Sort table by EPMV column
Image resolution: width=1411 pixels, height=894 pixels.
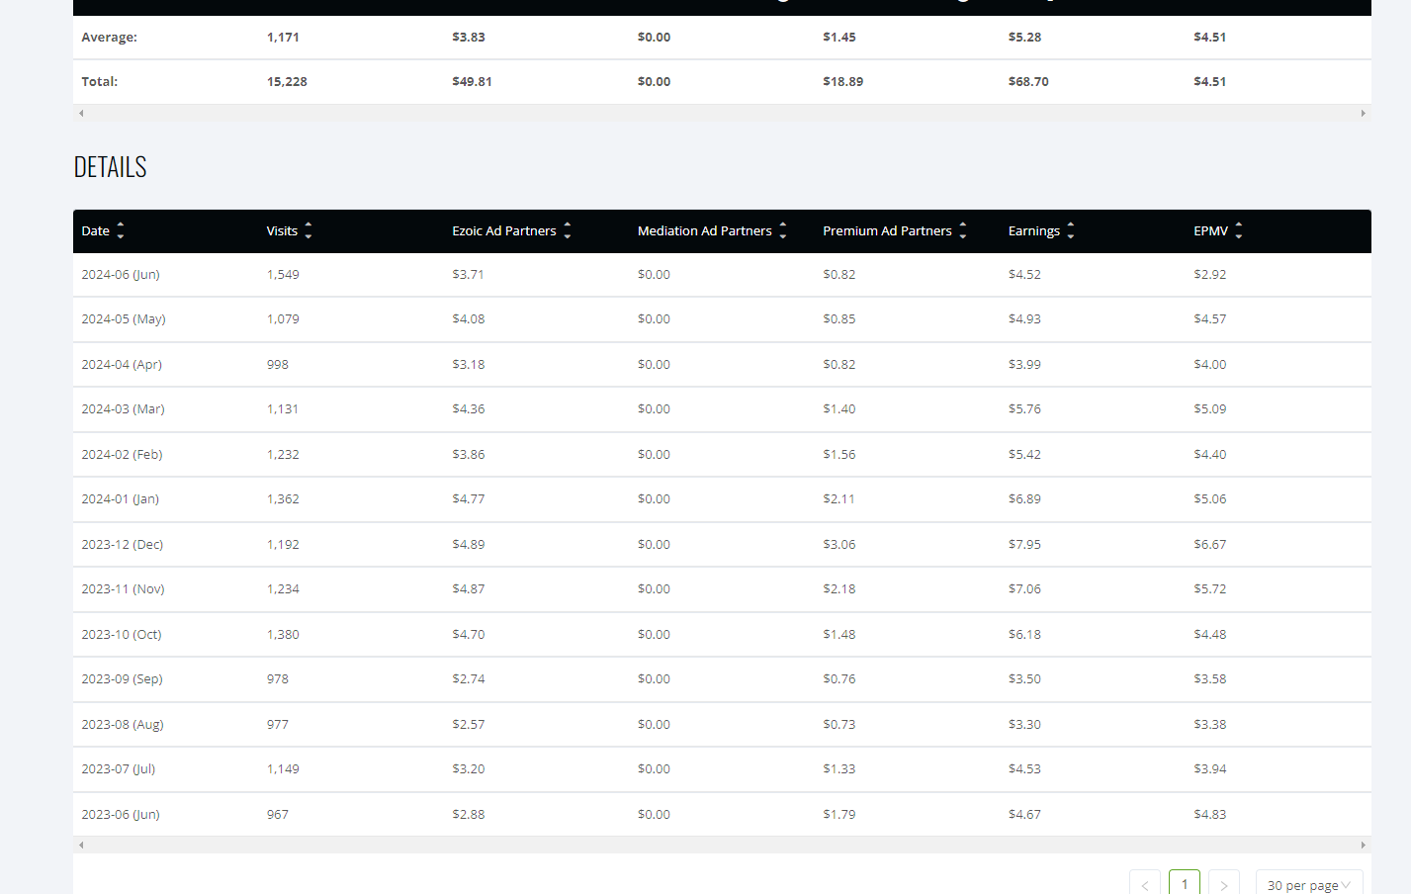coord(1239,231)
